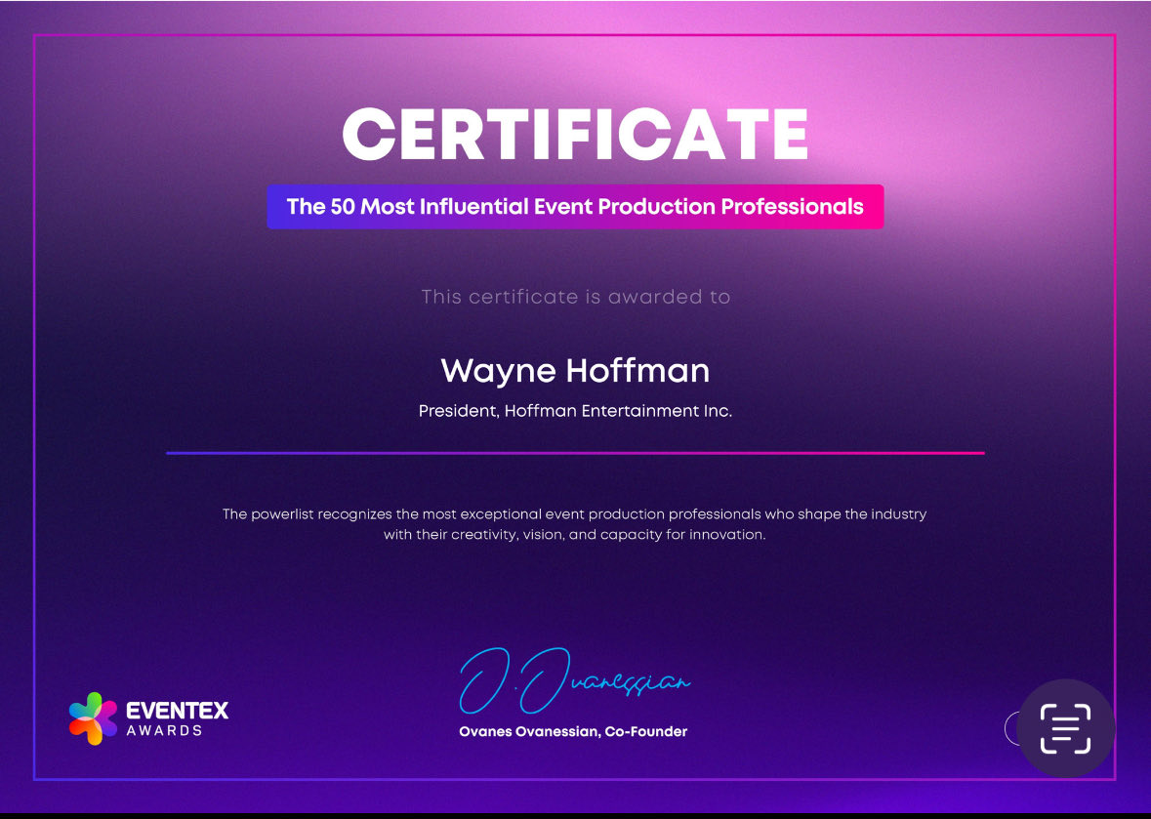This screenshot has width=1151, height=819.
Task: Click the line "with their creativity, vision"
Action: click(574, 535)
